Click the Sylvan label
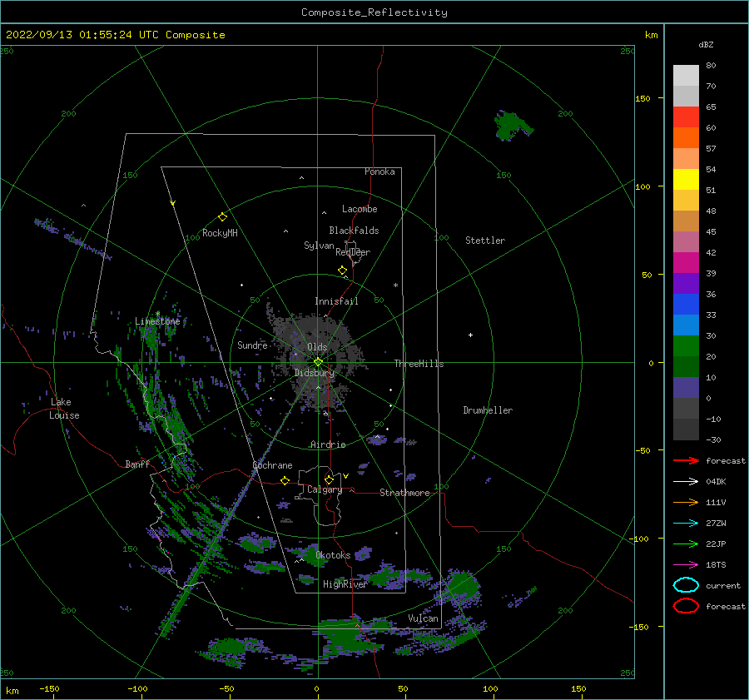 319,246
